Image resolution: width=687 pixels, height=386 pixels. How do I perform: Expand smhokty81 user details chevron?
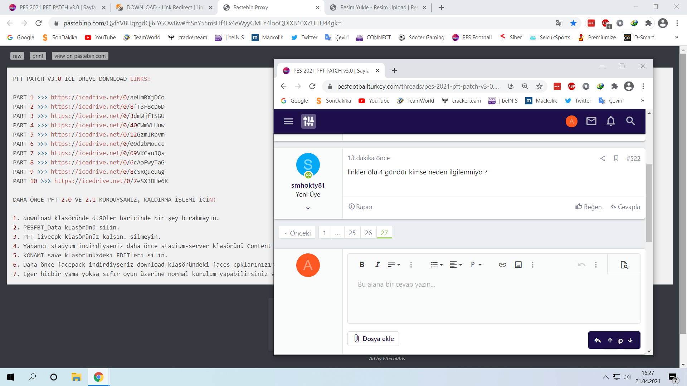pos(308,208)
